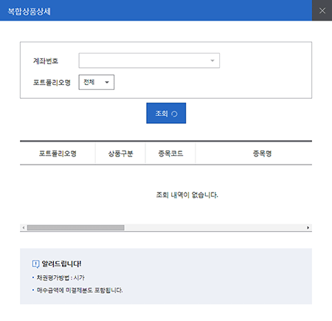Click the horizontal scrollbar thumb
Image resolution: width=332 pixels, height=321 pixels.
coord(75,227)
